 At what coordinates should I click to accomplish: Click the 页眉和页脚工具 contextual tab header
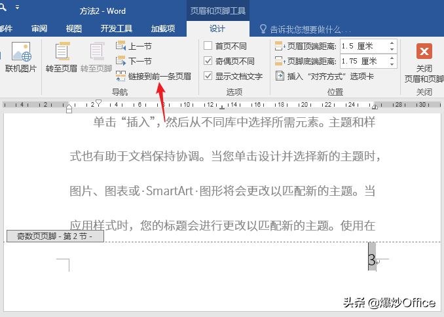pyautogui.click(x=218, y=10)
